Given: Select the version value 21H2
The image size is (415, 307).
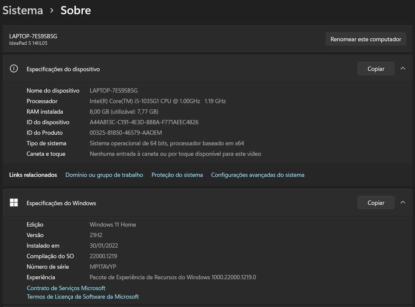Looking at the screenshot, I should point(96,235).
